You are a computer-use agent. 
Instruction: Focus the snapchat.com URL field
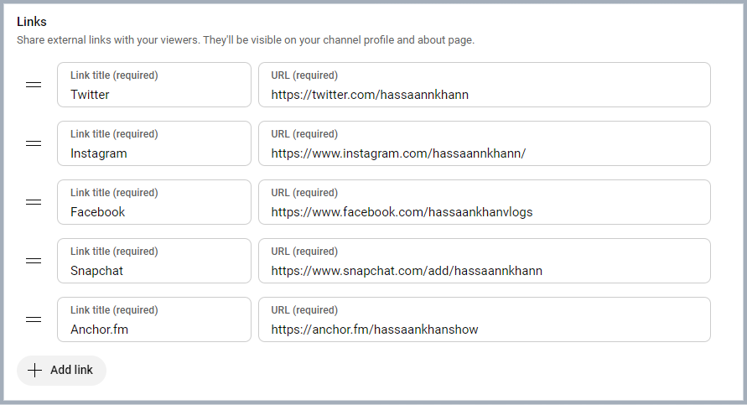coord(485,261)
